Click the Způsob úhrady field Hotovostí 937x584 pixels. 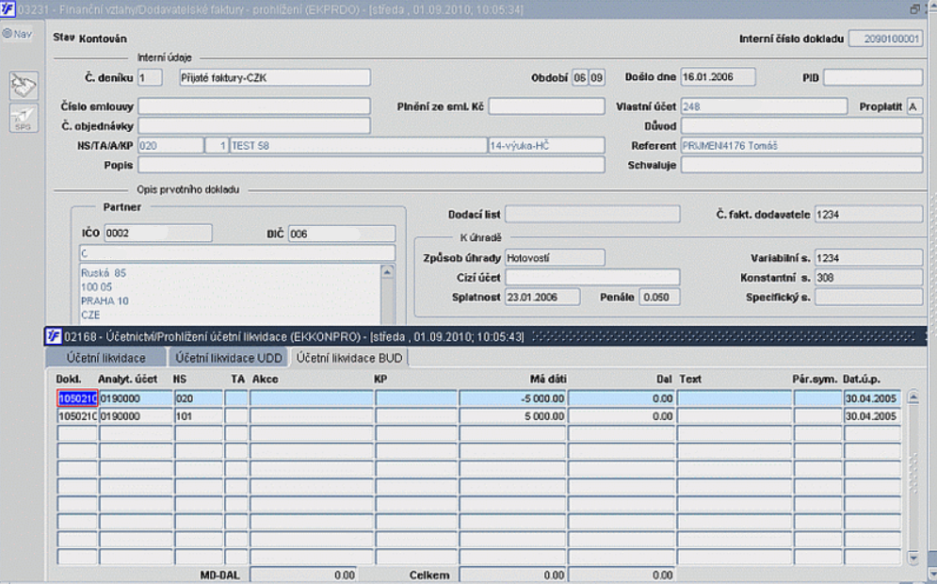(x=555, y=258)
